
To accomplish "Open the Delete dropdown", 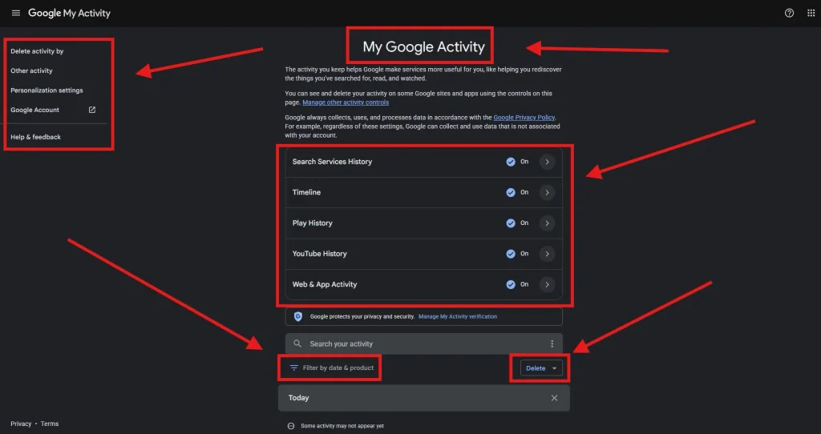I will 541,368.
